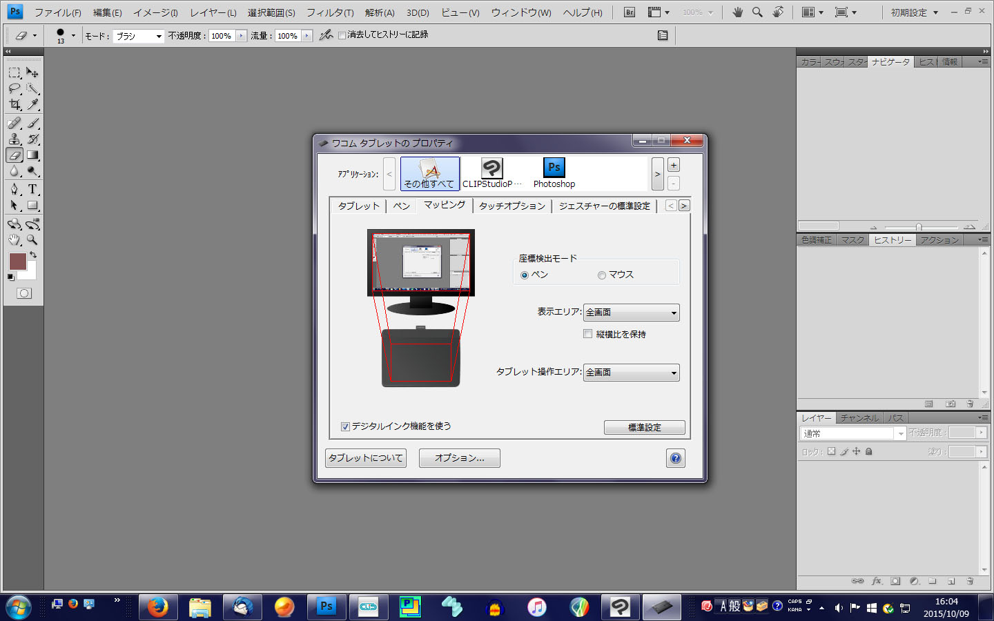994x621 pixels.
Task: Select the Eyedropper tool in toolbox
Action: [32, 105]
